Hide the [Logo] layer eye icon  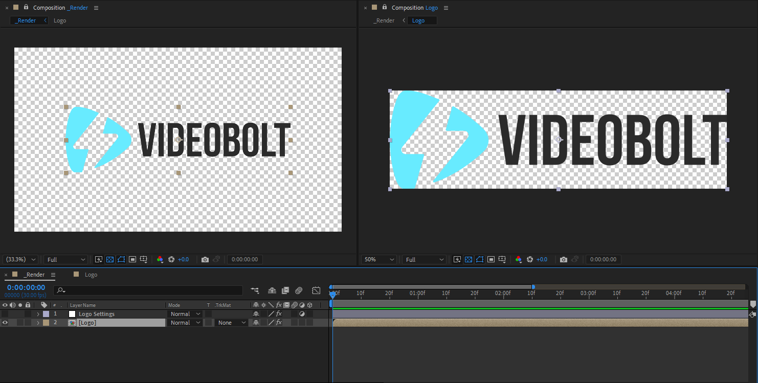(5, 323)
